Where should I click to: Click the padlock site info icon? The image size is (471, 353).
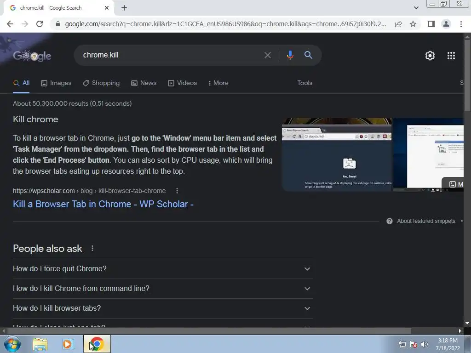coord(58,24)
